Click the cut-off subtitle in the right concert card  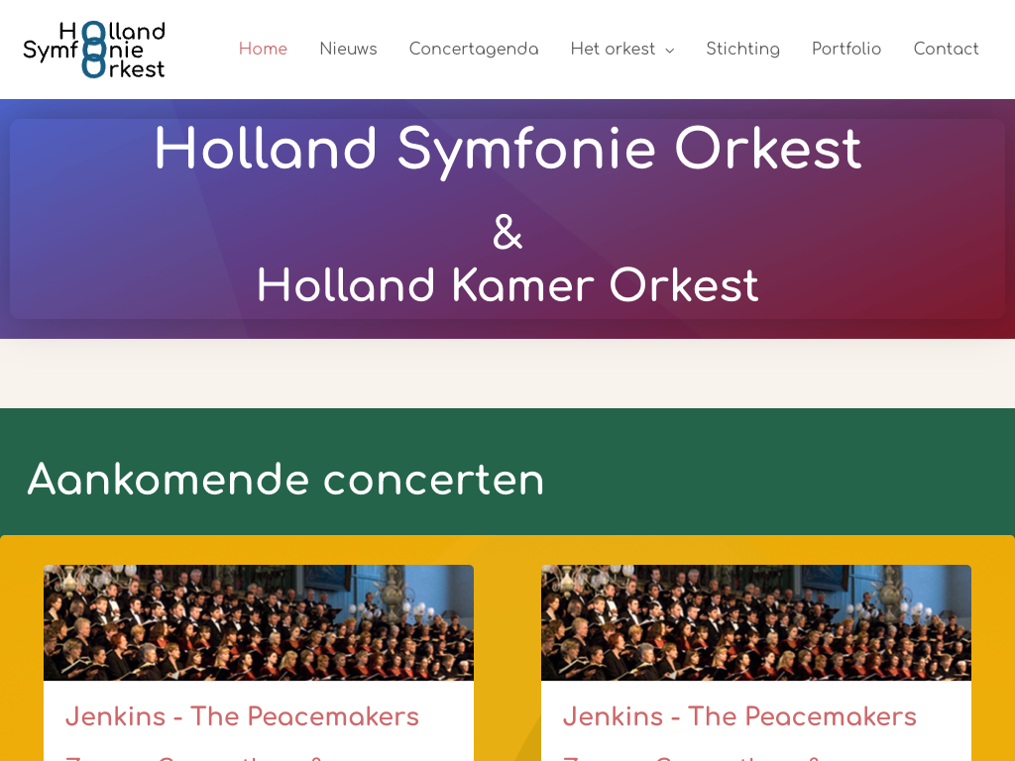pyautogui.click(x=692, y=756)
